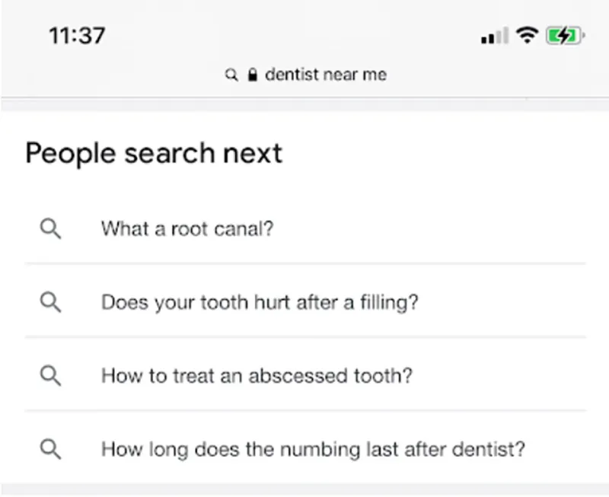Screen dimensions: 609x497
Task: Tap the cellular signal strength icon
Action: click(x=494, y=37)
